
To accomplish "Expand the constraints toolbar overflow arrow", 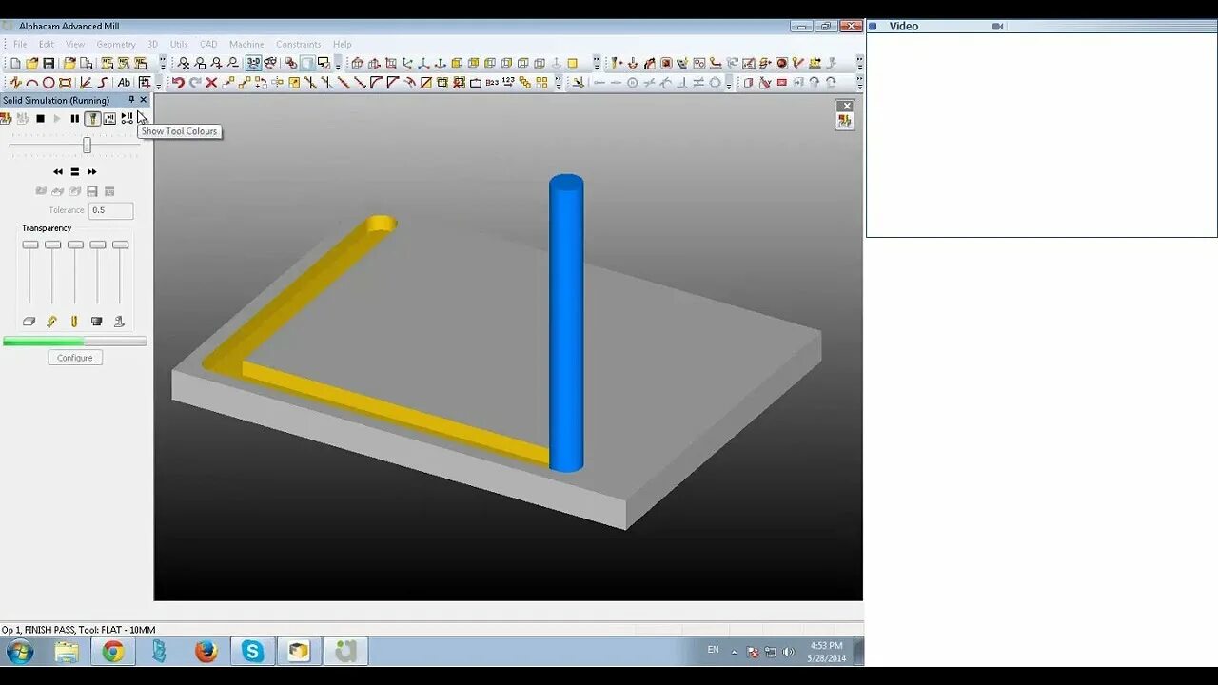I will click(x=728, y=83).
